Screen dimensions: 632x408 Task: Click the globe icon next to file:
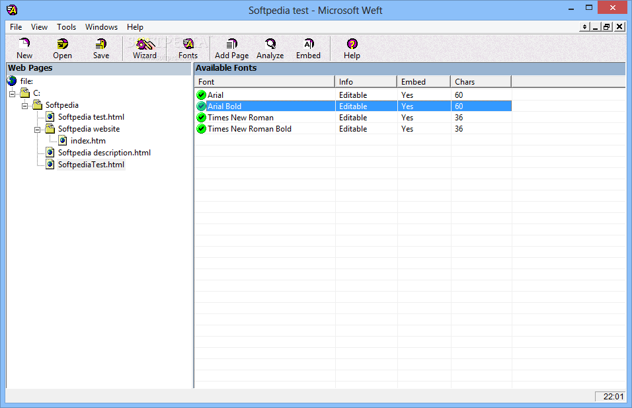(12, 81)
